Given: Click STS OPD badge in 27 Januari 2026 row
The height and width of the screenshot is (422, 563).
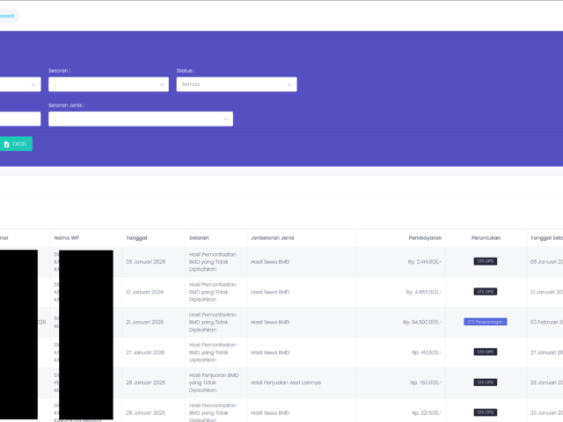Looking at the screenshot, I should (x=486, y=352).
